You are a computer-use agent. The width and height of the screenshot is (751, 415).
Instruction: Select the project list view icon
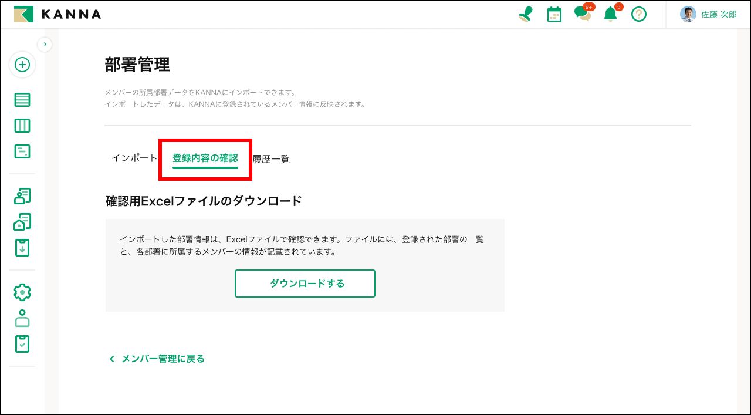(x=22, y=99)
